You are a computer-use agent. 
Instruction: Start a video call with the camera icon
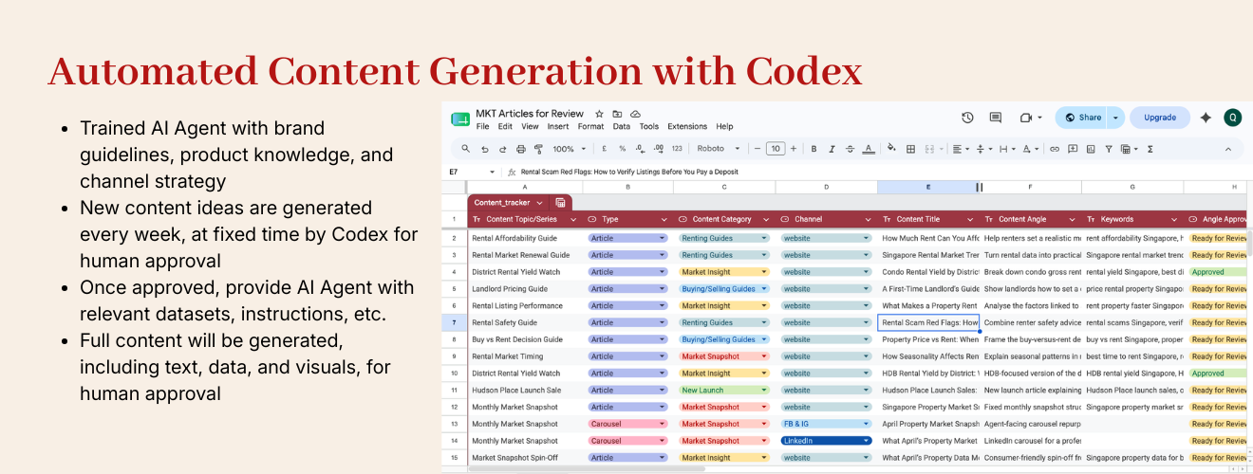tap(1025, 118)
